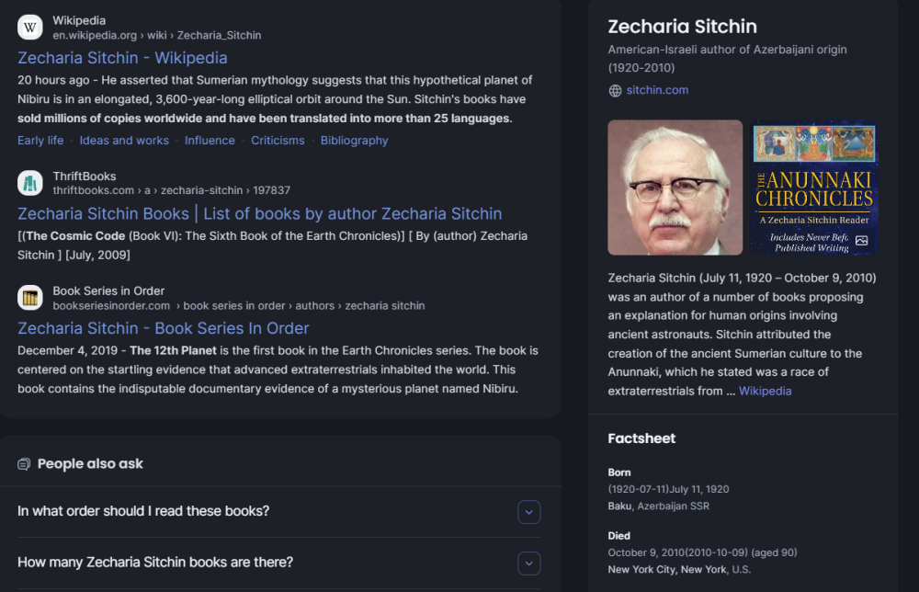This screenshot has width=919, height=592.
Task: Click the Zecharia Sitchin portrait photo
Action: point(675,188)
